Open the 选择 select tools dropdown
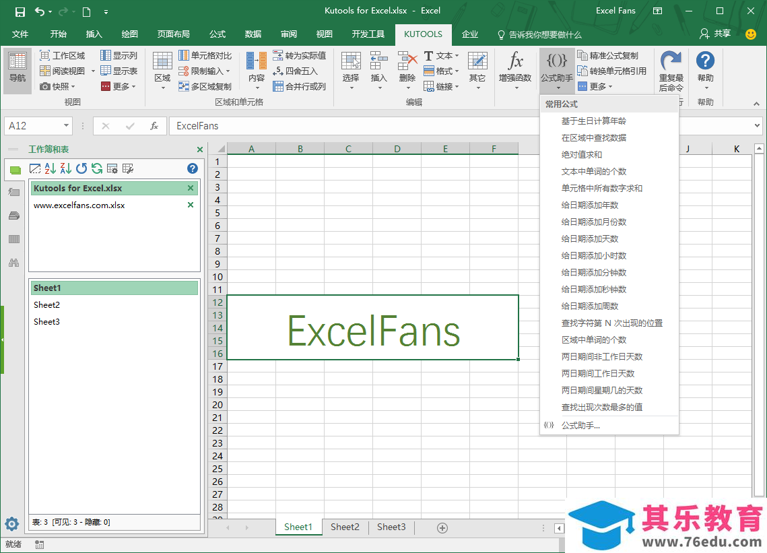 351,71
